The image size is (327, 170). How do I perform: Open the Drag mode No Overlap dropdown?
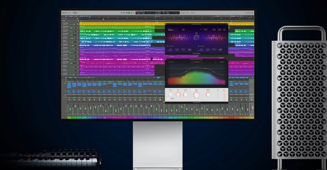(x=233, y=16)
